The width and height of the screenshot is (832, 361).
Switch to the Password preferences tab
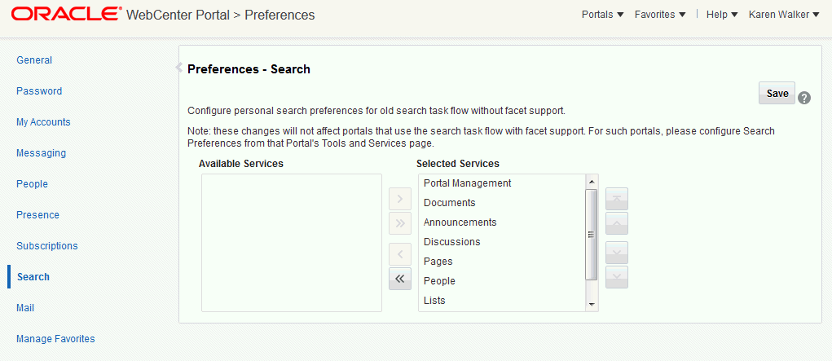coord(39,91)
